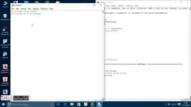Click the battery tray icon
Viewport: 191px width, 107px height.
169,104
